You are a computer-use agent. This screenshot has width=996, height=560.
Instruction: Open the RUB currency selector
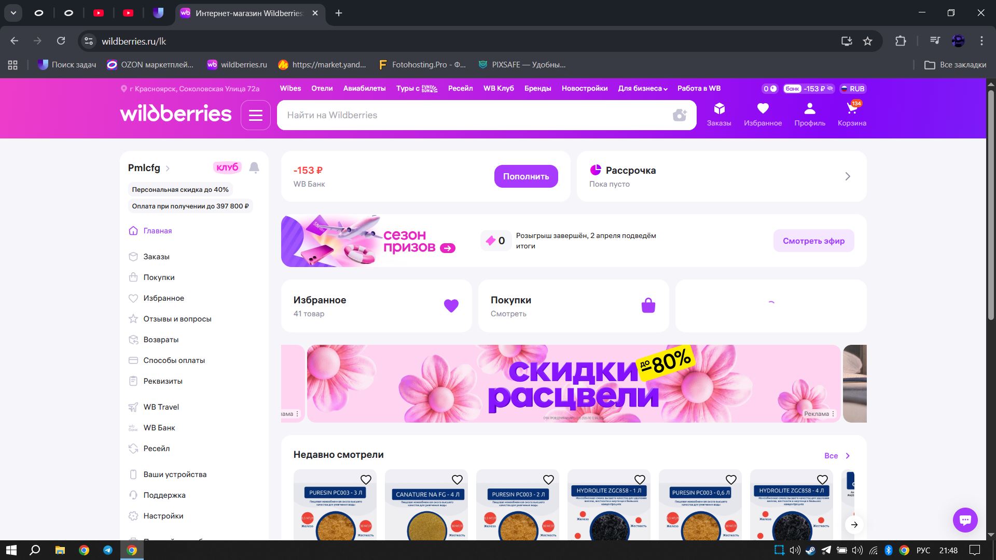[852, 89]
